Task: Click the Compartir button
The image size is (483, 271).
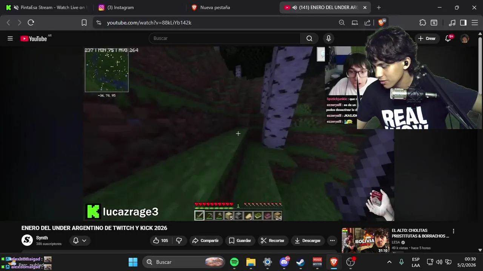Action: [205, 241]
